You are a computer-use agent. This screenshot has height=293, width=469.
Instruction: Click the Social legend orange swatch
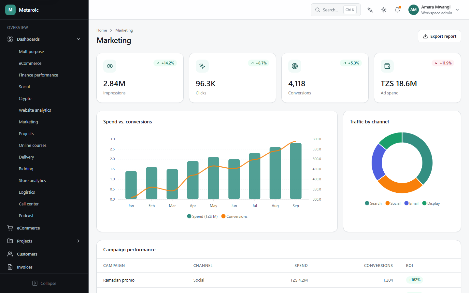click(x=388, y=203)
